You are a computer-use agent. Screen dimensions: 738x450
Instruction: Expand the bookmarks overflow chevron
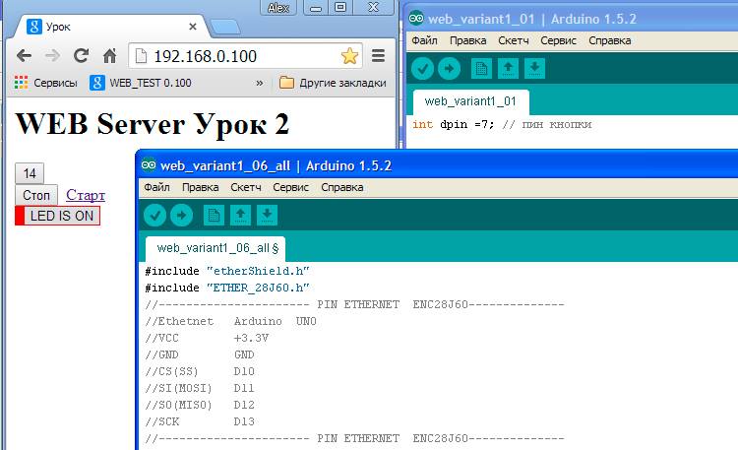[260, 83]
